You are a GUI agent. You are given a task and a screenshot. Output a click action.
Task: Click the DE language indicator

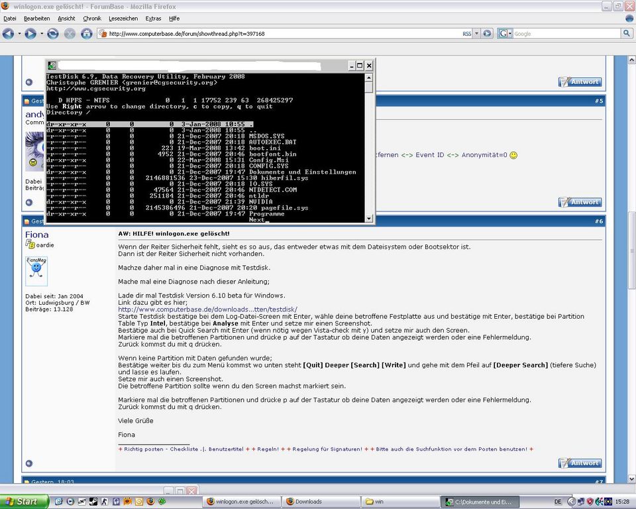click(x=558, y=502)
